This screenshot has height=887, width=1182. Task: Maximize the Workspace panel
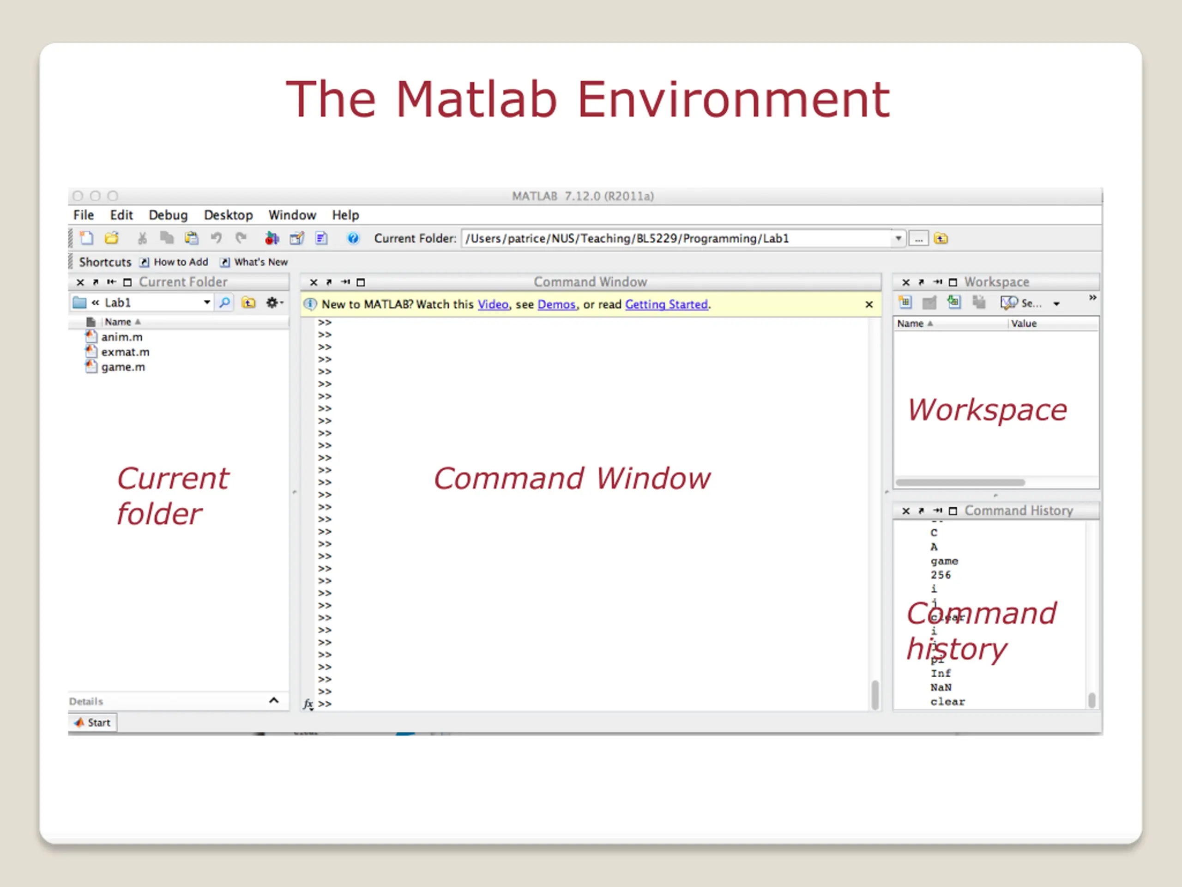[x=953, y=282]
